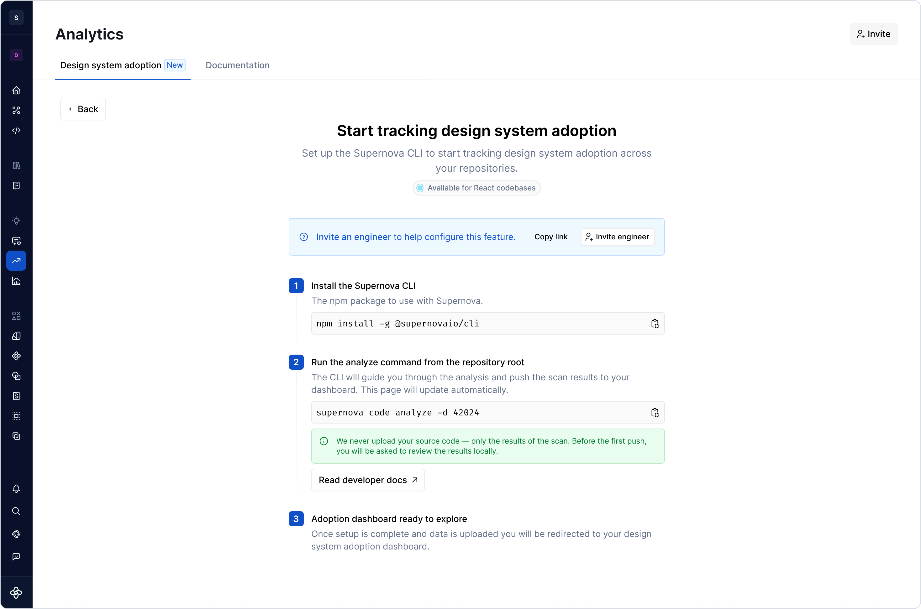The image size is (921, 609).
Task: Click 'Run the analyze command from the repository root'
Action: coord(418,362)
